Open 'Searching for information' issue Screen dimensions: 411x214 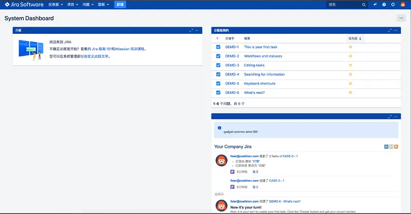pyautogui.click(x=264, y=74)
